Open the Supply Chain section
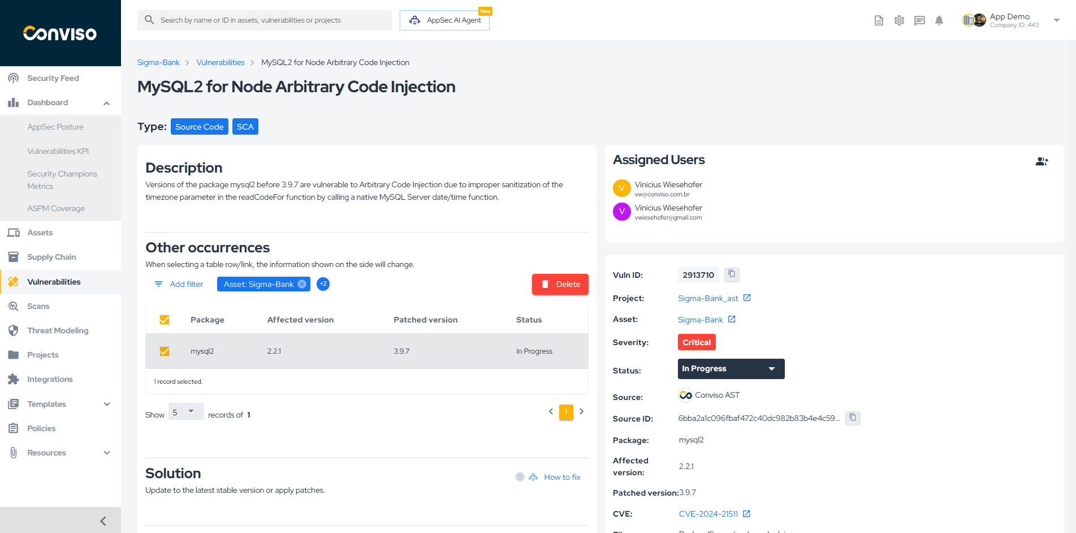Image resolution: width=1076 pixels, height=533 pixels. point(52,256)
